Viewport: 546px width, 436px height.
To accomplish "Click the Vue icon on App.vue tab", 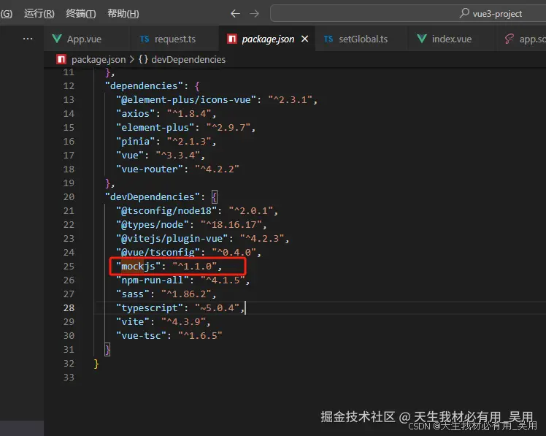I will pos(57,39).
